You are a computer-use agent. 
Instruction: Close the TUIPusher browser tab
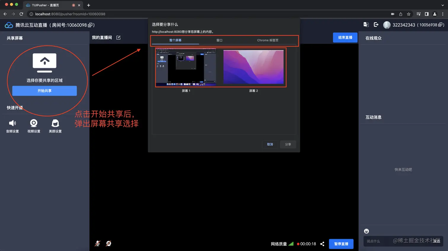coord(79,5)
